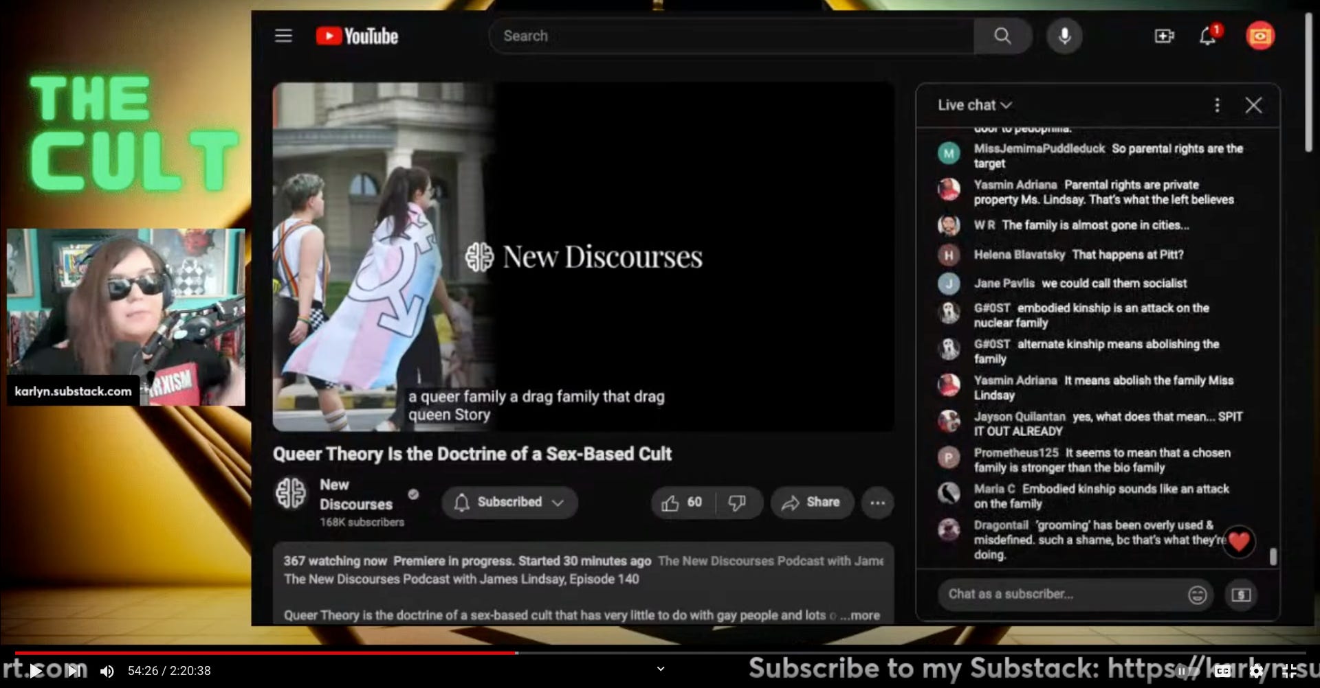Skip to next video in player

pyautogui.click(x=74, y=671)
